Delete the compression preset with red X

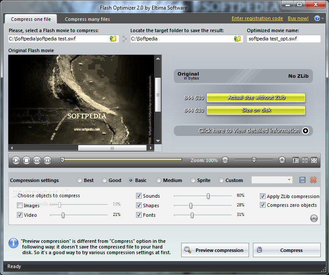(313, 180)
